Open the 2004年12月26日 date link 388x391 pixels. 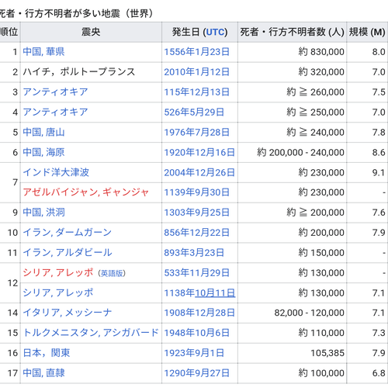coord(199,172)
